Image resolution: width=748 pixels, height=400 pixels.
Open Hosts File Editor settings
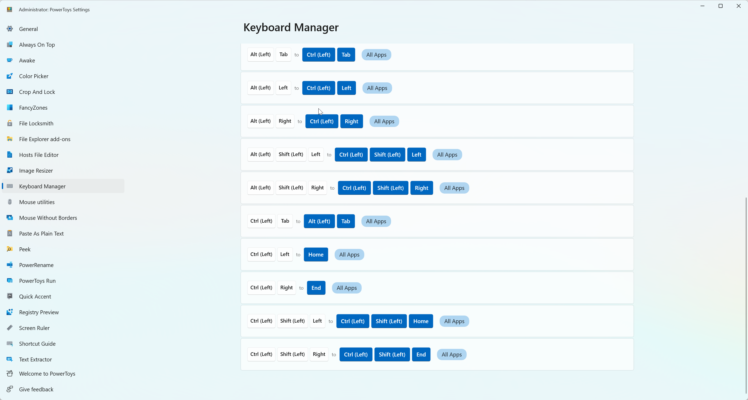pyautogui.click(x=39, y=155)
